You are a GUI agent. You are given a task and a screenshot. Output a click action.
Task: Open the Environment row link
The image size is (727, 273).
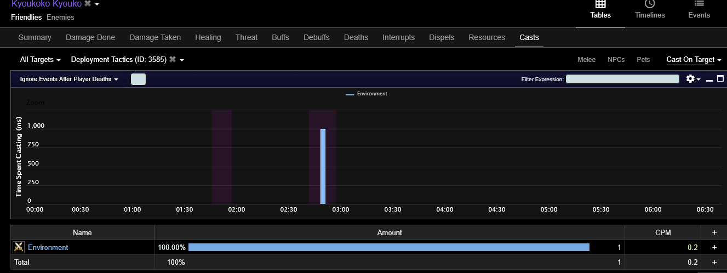[48, 247]
